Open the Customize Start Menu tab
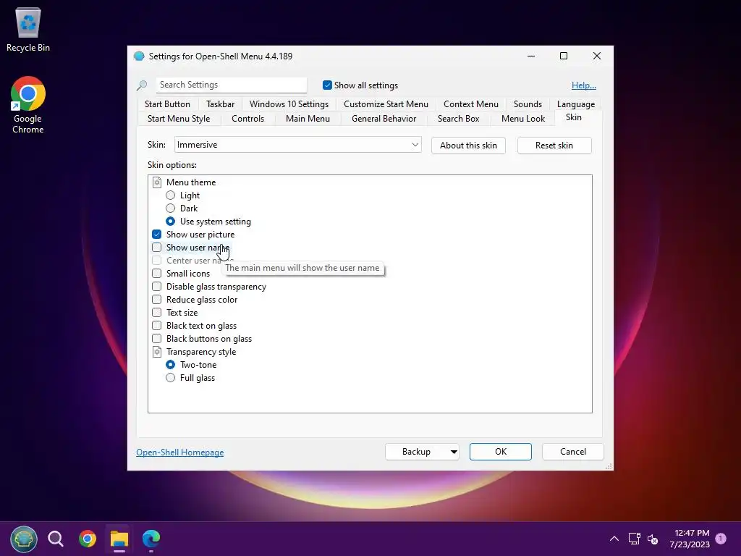Viewport: 741px width, 556px height. (x=386, y=104)
